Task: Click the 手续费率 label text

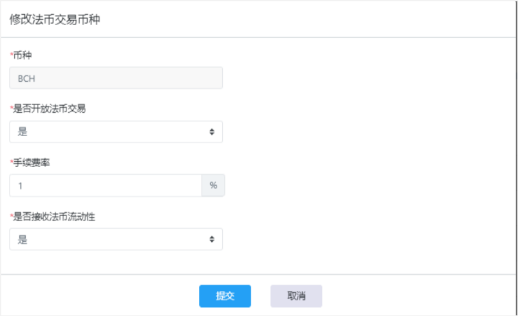Action: click(x=32, y=163)
